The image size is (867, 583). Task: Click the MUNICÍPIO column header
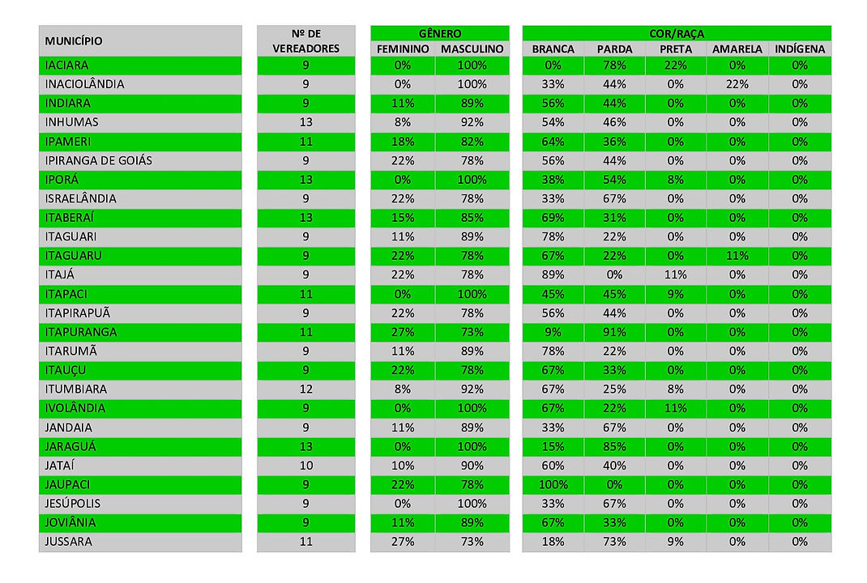coord(140,41)
